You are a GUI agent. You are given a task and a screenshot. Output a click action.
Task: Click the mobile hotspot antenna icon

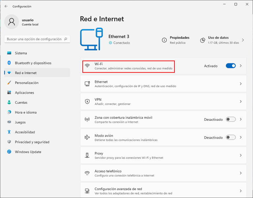pyautogui.click(x=87, y=119)
